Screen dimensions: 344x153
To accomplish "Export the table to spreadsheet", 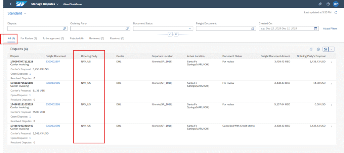I will [326, 50].
